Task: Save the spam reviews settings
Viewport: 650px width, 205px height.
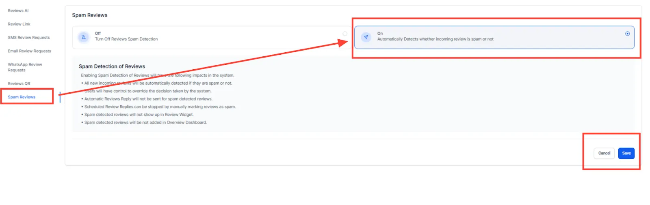Action: point(626,153)
